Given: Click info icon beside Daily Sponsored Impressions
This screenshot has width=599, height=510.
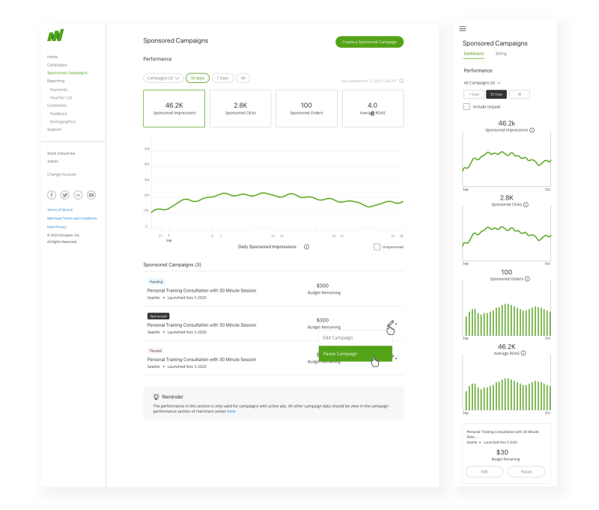Looking at the screenshot, I should pyautogui.click(x=307, y=246).
